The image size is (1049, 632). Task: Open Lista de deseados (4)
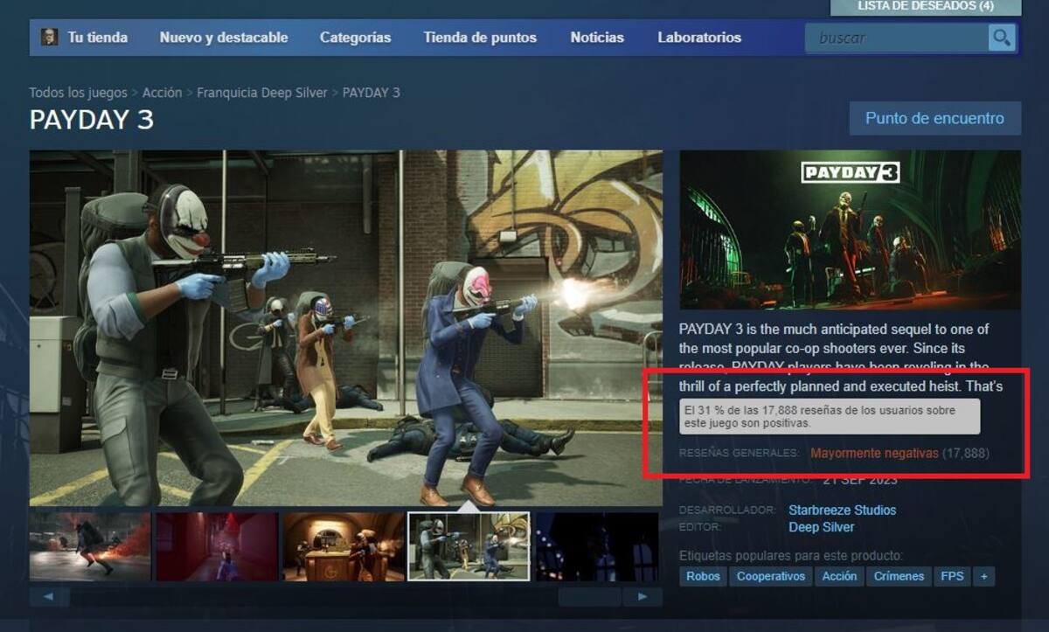click(926, 7)
